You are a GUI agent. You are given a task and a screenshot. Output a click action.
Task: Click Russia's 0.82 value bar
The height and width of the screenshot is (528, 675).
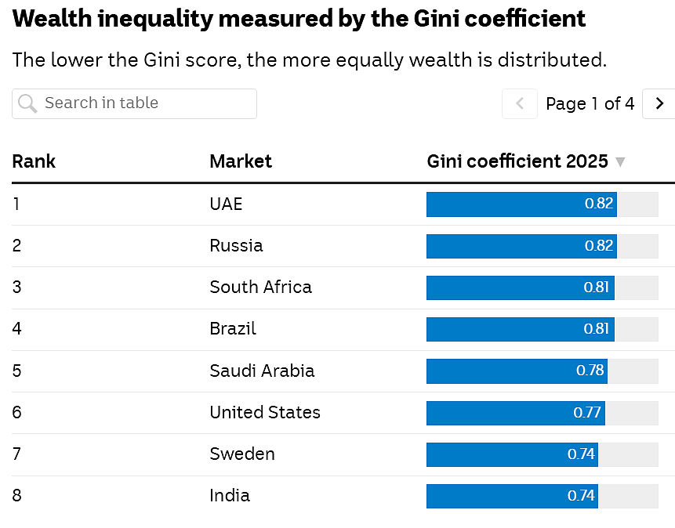pyautogui.click(x=522, y=246)
